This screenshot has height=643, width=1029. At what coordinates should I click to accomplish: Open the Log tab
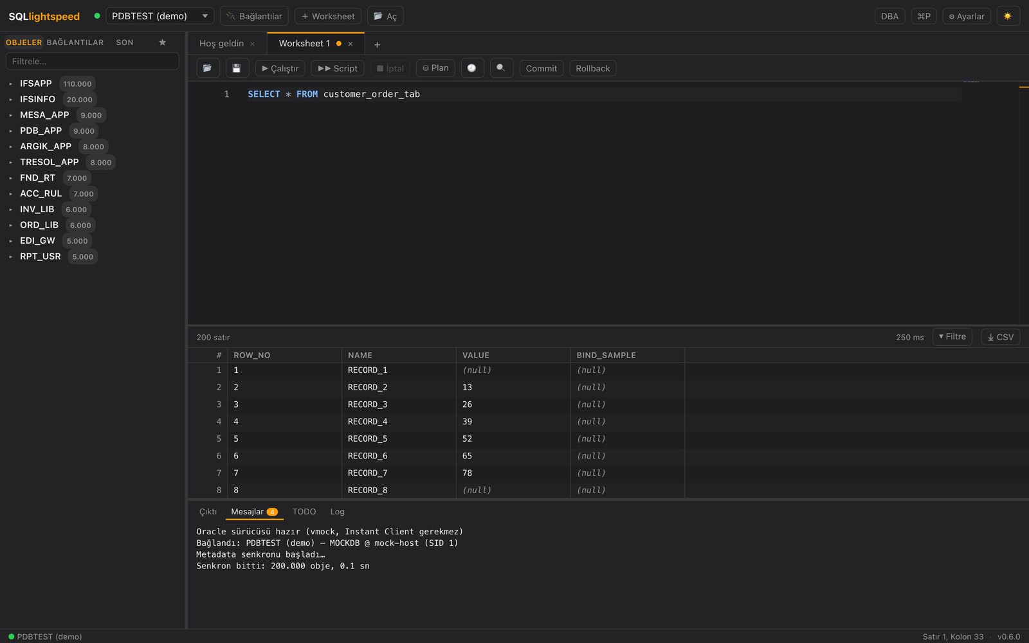click(338, 512)
